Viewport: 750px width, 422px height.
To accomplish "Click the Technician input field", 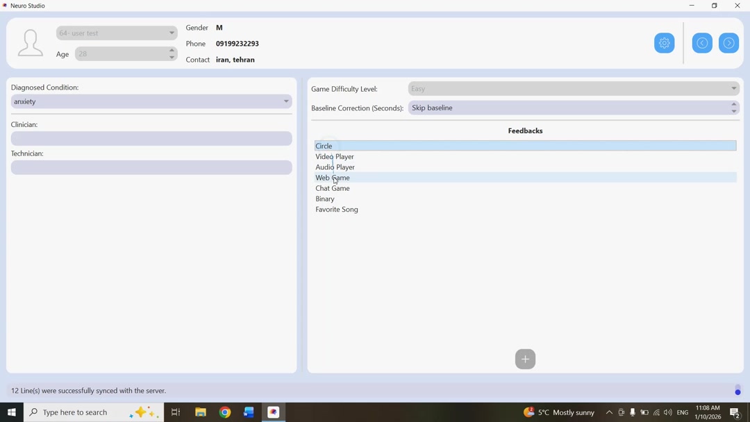I will [x=151, y=167].
